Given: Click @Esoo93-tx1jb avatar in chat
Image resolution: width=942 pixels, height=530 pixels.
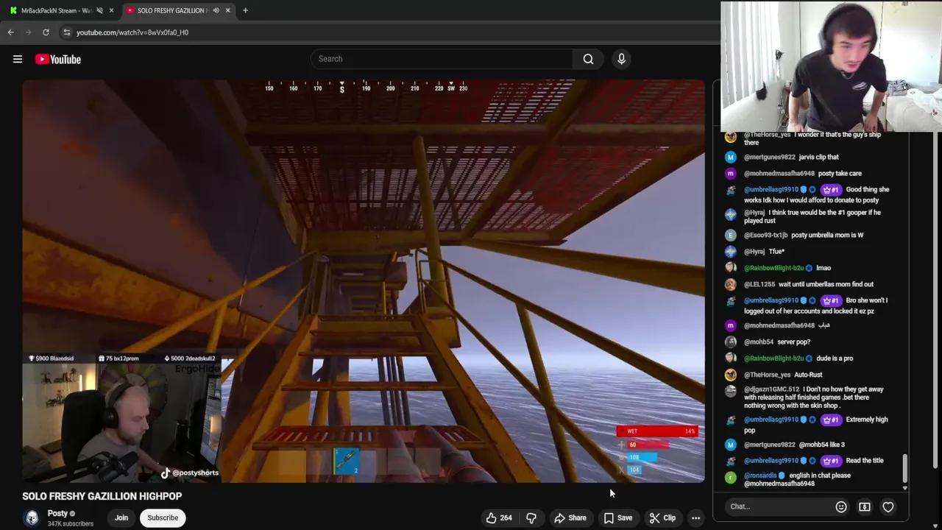Looking at the screenshot, I should point(730,235).
